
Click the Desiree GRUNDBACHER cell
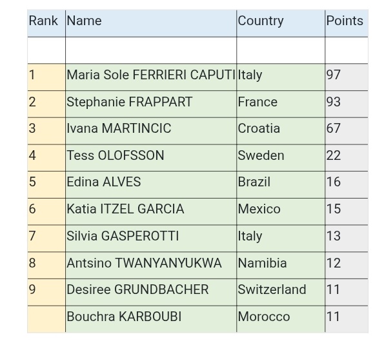[151, 292]
